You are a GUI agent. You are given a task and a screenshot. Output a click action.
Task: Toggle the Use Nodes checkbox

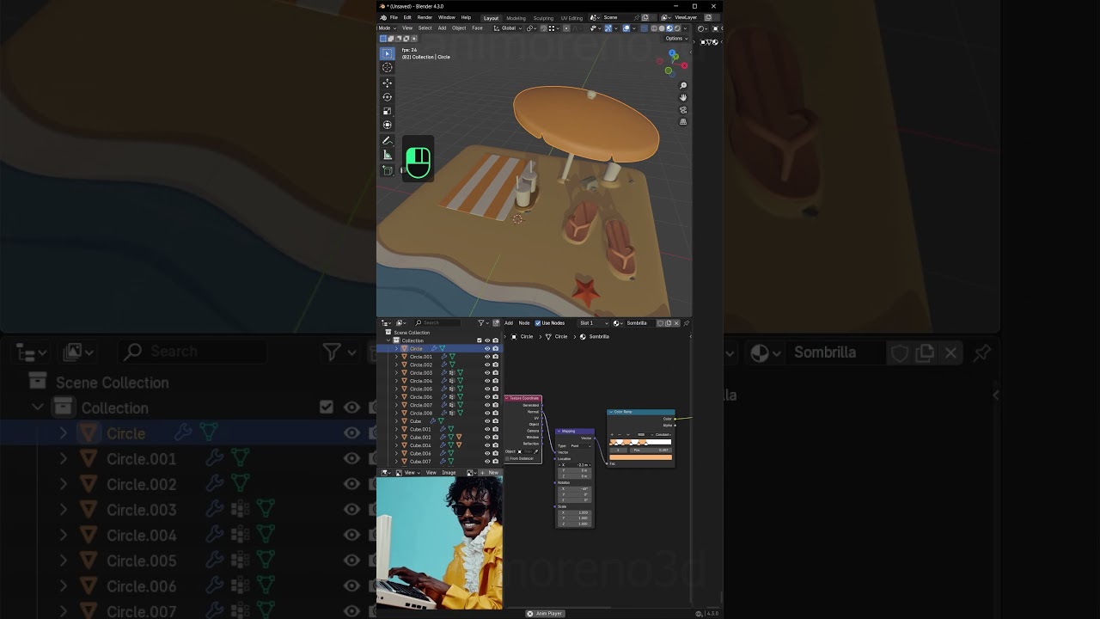(538, 323)
